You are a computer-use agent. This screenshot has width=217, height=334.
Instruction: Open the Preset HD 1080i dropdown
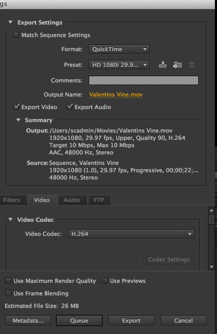119,65
